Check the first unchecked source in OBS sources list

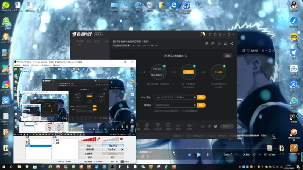click(x=54, y=141)
